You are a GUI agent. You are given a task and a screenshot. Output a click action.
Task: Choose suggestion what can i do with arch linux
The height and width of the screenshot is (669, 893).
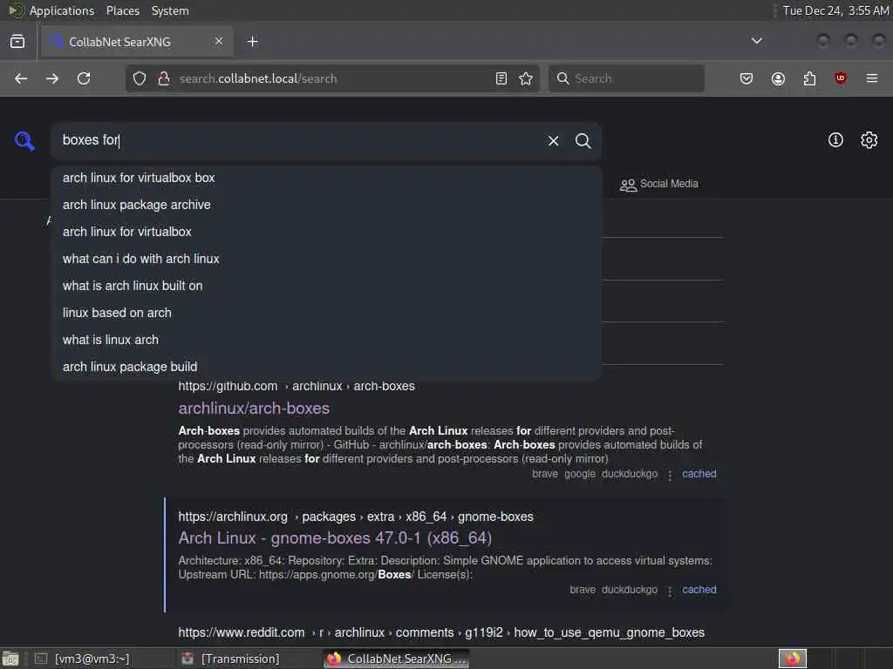[x=326, y=259]
